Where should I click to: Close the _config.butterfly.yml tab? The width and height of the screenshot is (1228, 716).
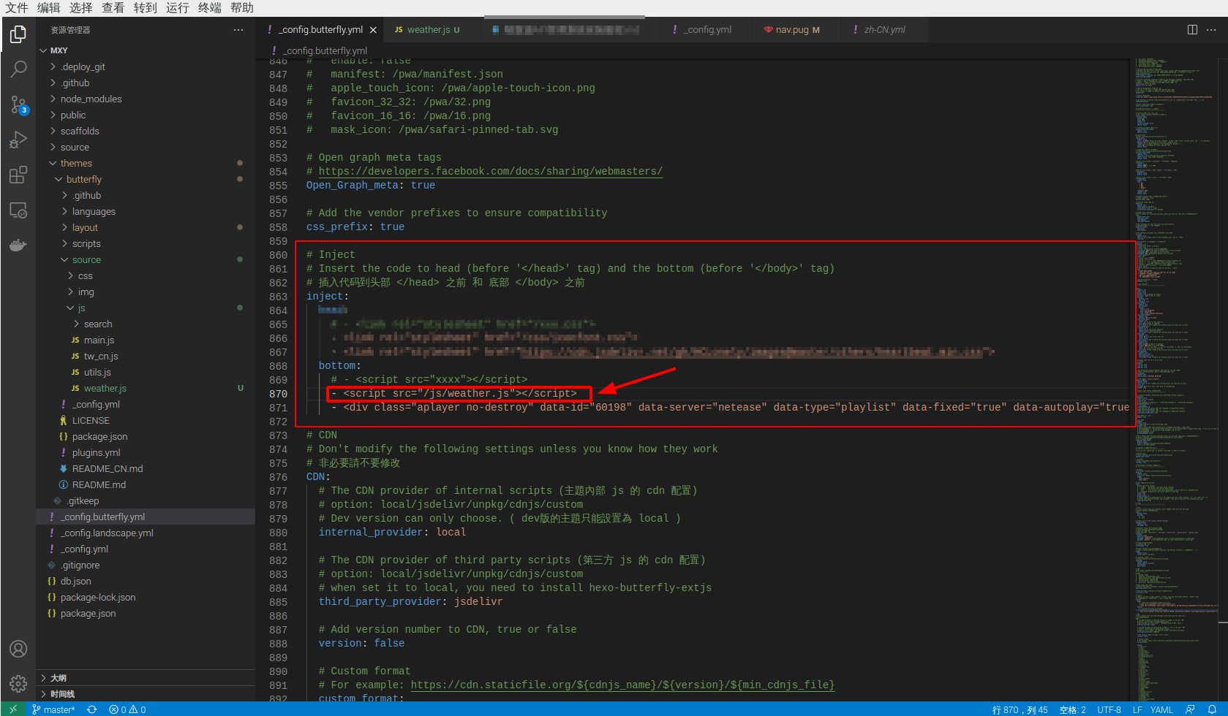(x=373, y=30)
